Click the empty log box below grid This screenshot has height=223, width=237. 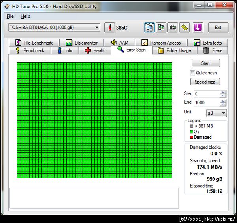94,198
